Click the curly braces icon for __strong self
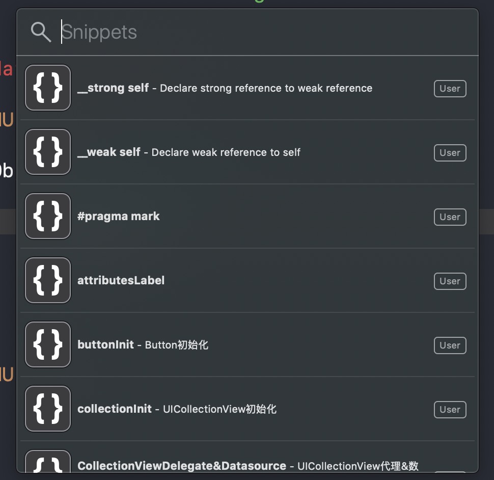494x480 pixels. (48, 88)
